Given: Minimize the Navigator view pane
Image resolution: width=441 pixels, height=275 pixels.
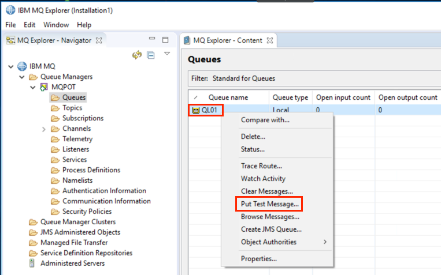Looking at the screenshot, I should pyautogui.click(x=152, y=39).
